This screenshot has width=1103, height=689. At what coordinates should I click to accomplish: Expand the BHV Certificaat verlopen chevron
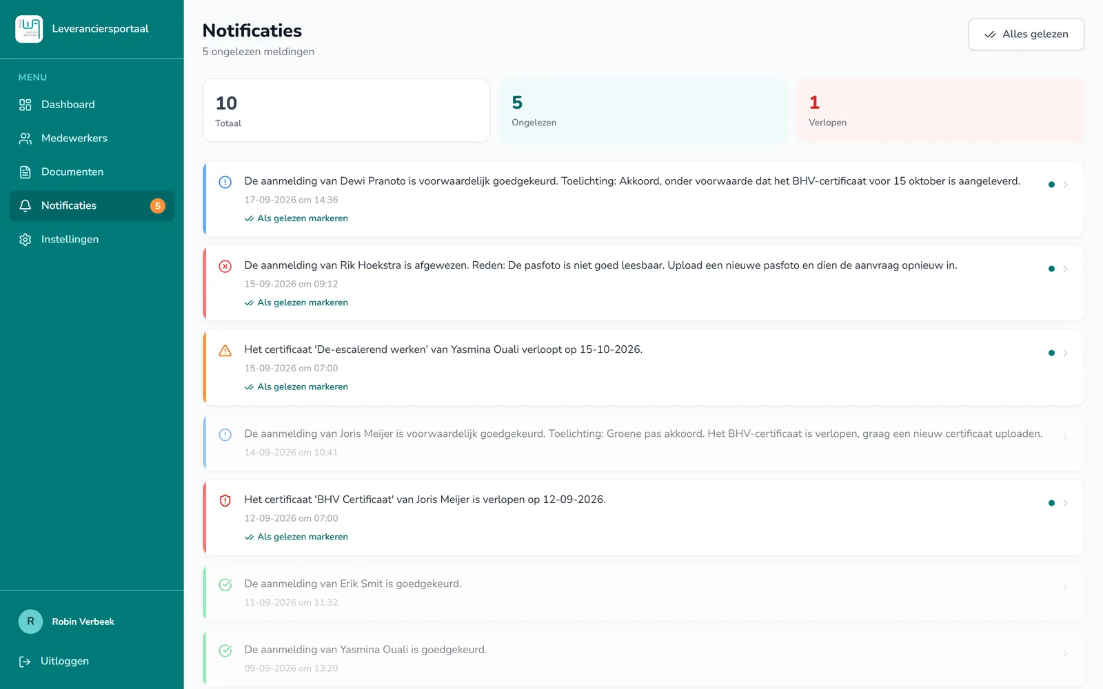(1065, 503)
